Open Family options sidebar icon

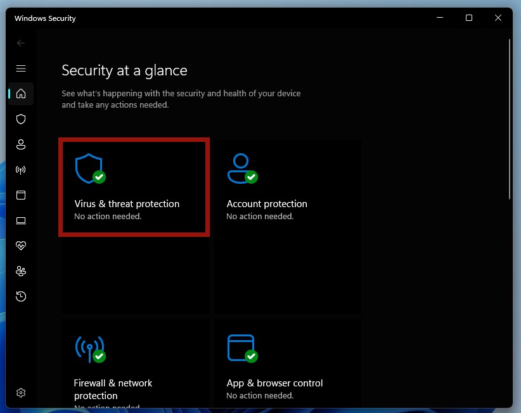point(21,271)
